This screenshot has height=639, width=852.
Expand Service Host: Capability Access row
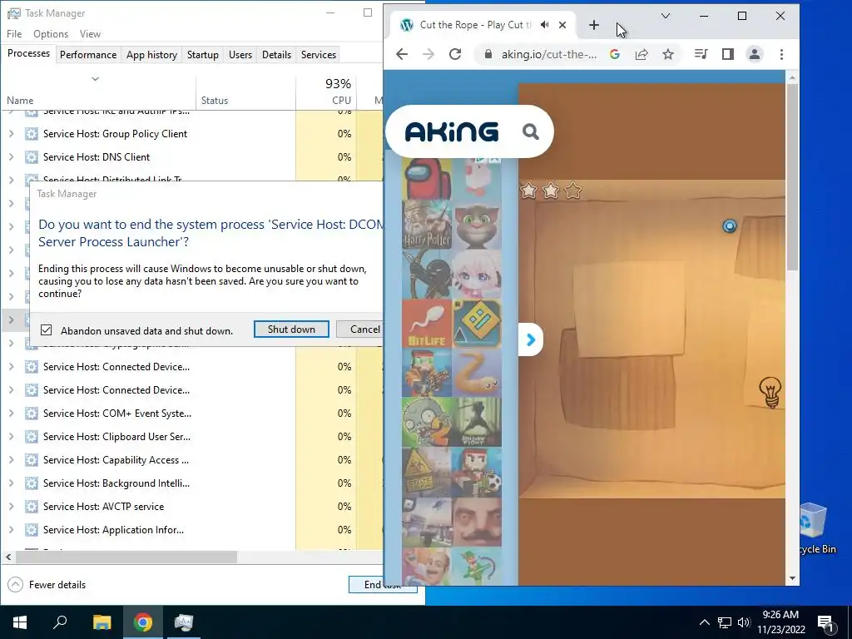point(11,460)
